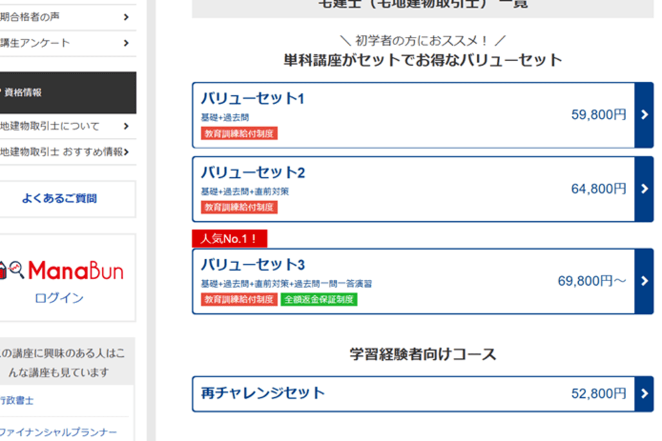
Task: Select the バリューセット1 title
Action: coord(252,99)
